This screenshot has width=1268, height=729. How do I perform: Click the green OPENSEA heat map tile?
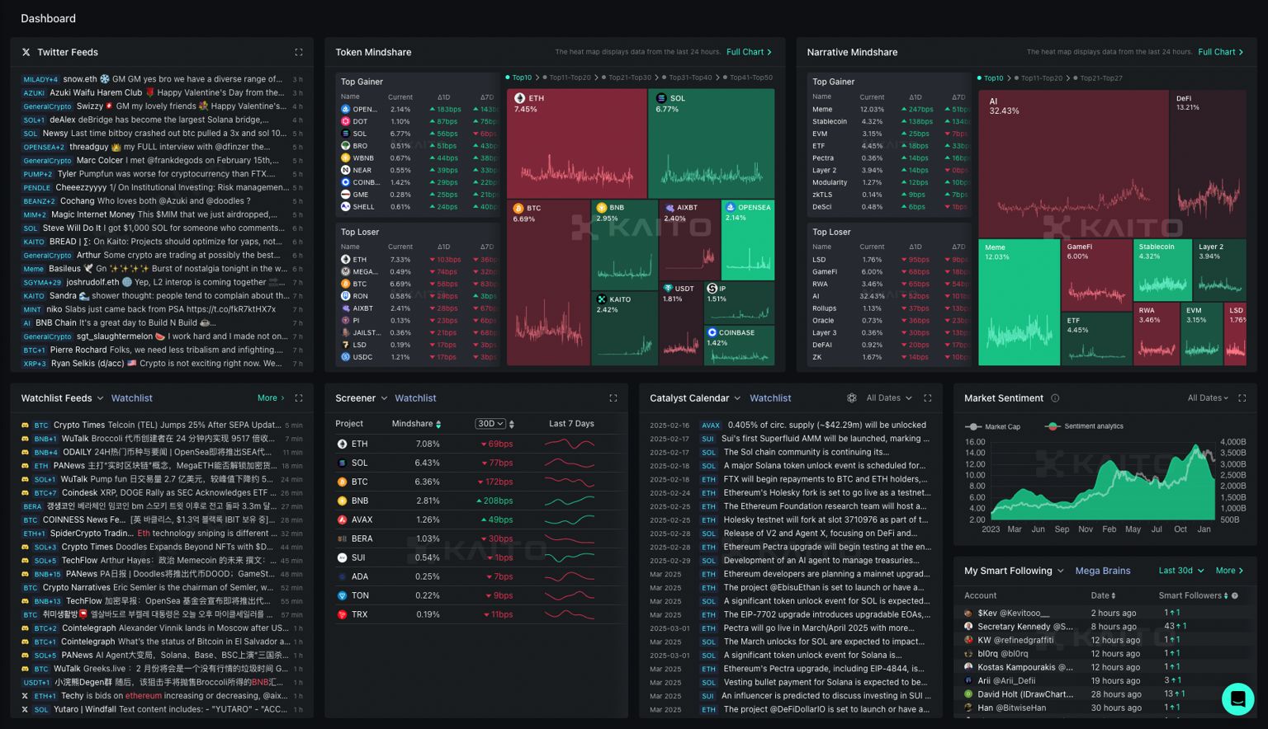tap(748, 240)
